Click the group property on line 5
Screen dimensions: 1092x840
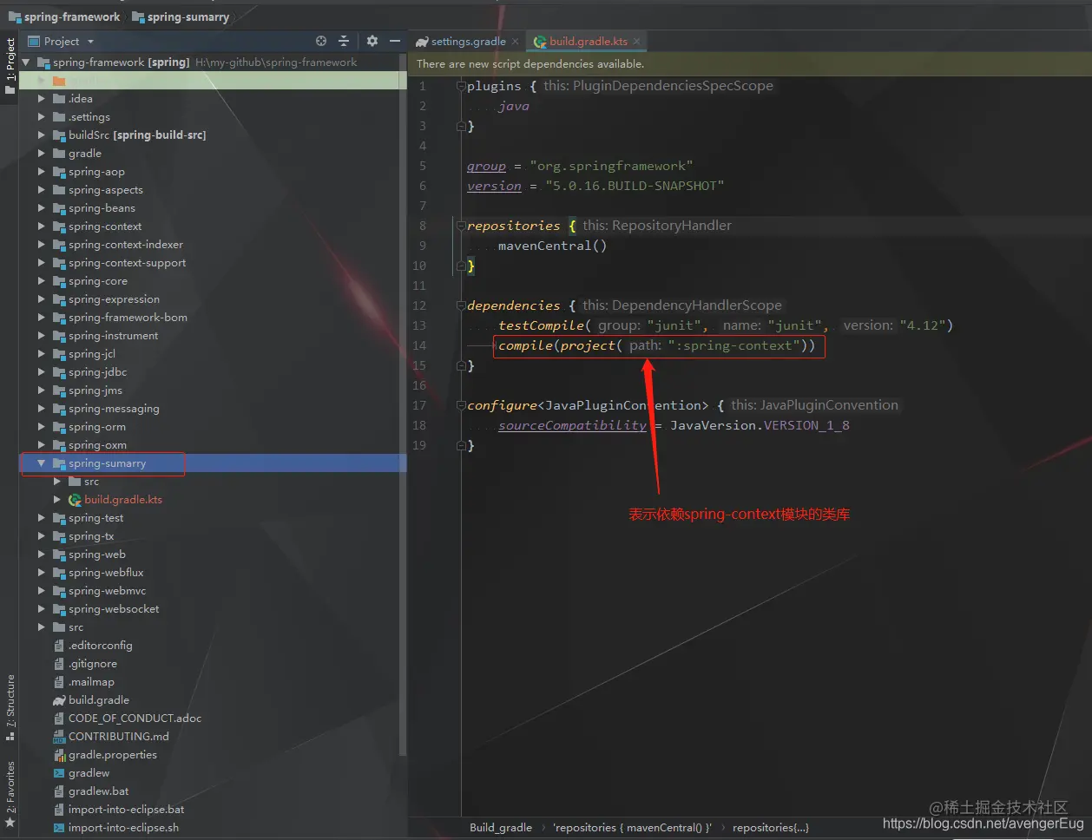pos(486,166)
